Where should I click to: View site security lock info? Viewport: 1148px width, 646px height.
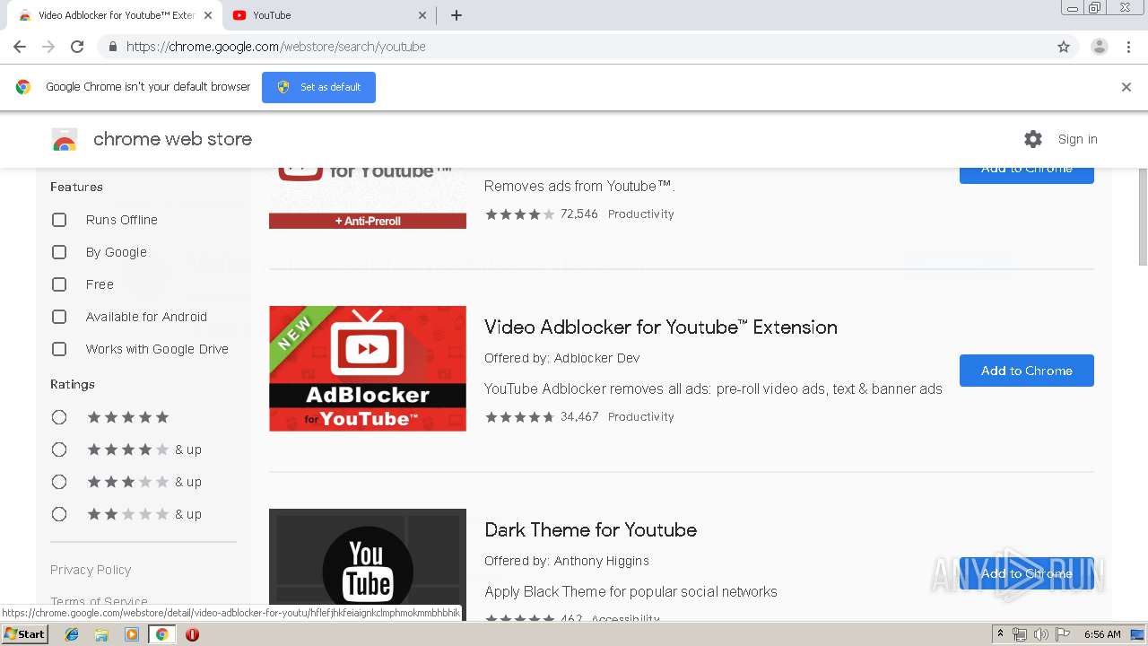point(112,47)
